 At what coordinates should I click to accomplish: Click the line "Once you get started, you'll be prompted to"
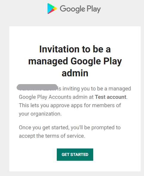pyautogui.click(x=70, y=128)
